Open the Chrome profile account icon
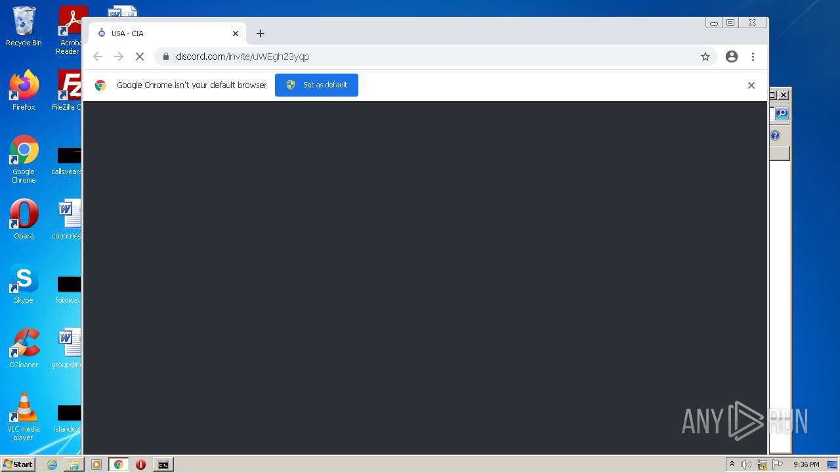Screen dimensions: 840x473 pyautogui.click(x=732, y=56)
